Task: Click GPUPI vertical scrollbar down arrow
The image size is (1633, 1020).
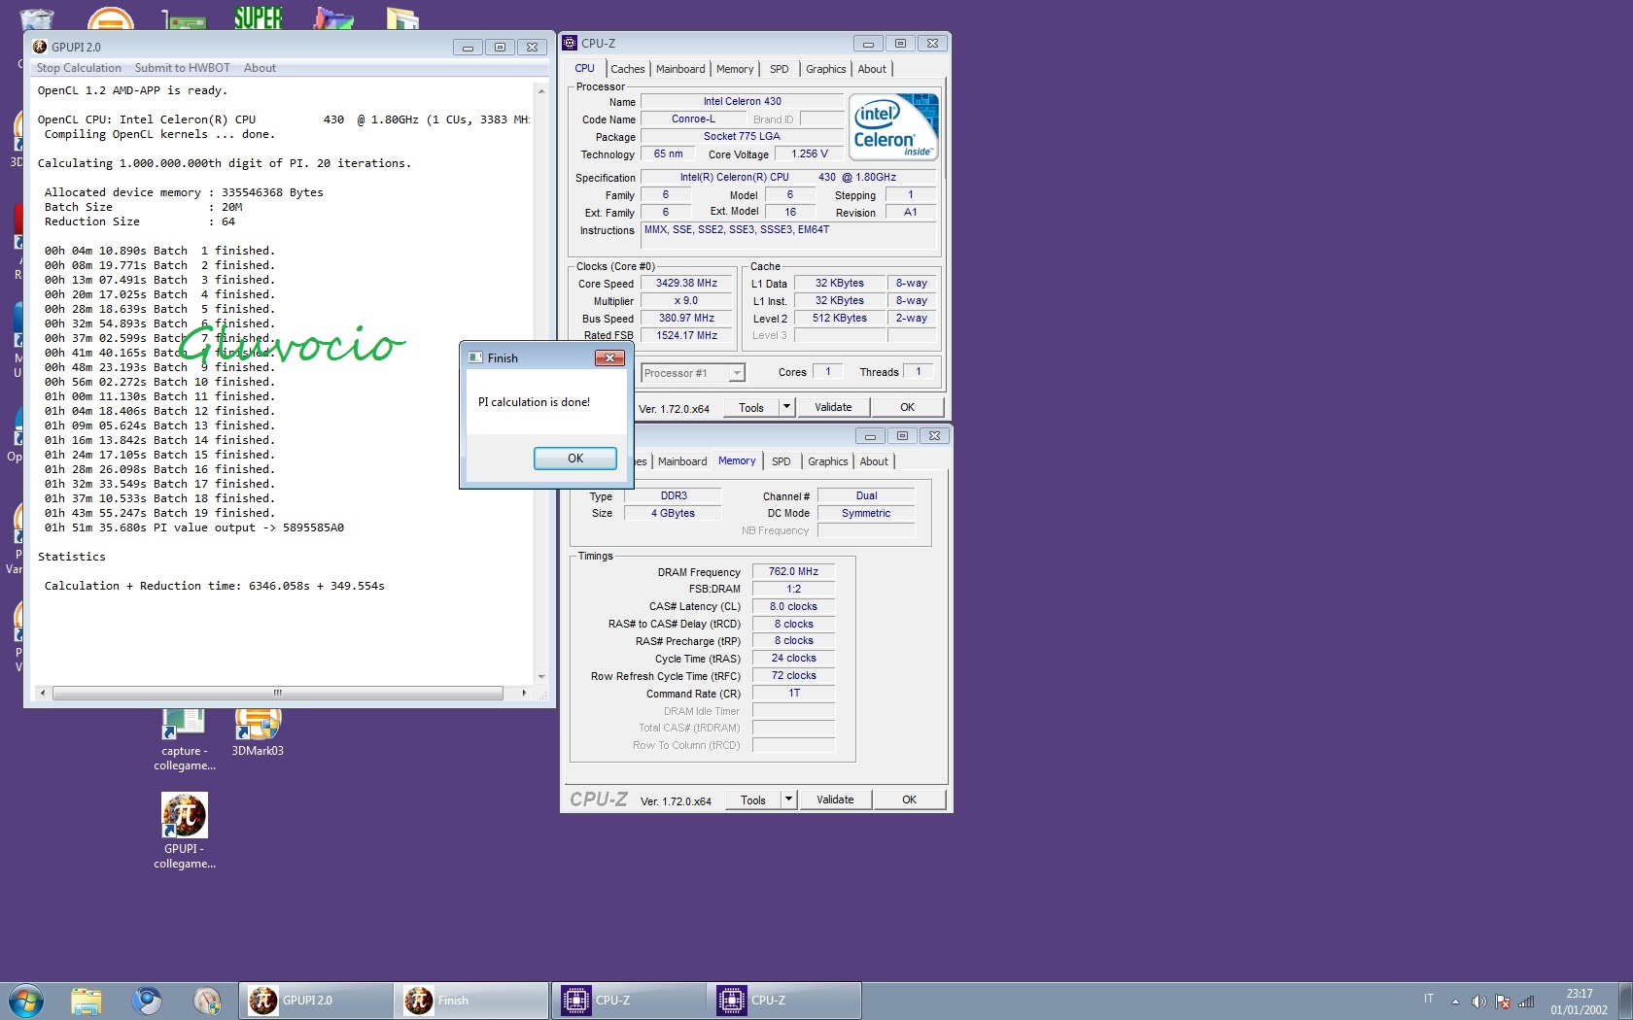Action: 541,677
